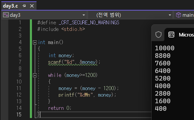The height and width of the screenshot is (120, 194).
Task: Open the day3 project dropdown
Action: point(84,15)
